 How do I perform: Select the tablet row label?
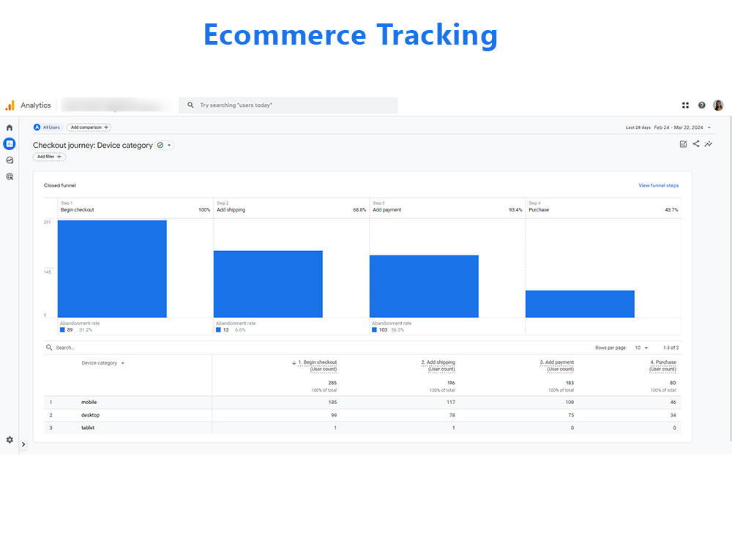click(88, 428)
